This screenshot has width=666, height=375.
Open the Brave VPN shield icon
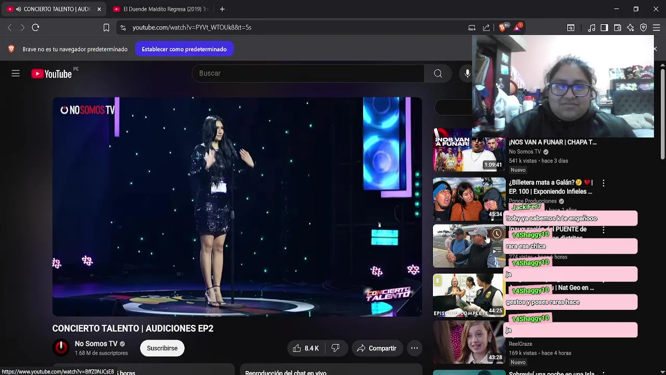pyautogui.click(x=644, y=28)
